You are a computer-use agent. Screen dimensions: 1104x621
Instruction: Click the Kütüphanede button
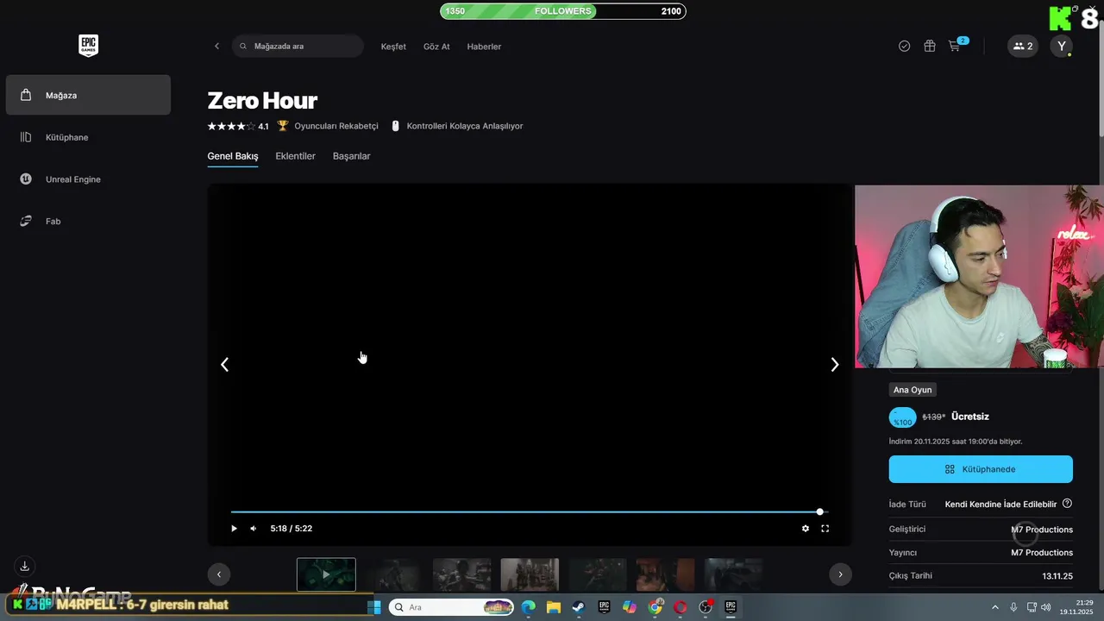(981, 469)
